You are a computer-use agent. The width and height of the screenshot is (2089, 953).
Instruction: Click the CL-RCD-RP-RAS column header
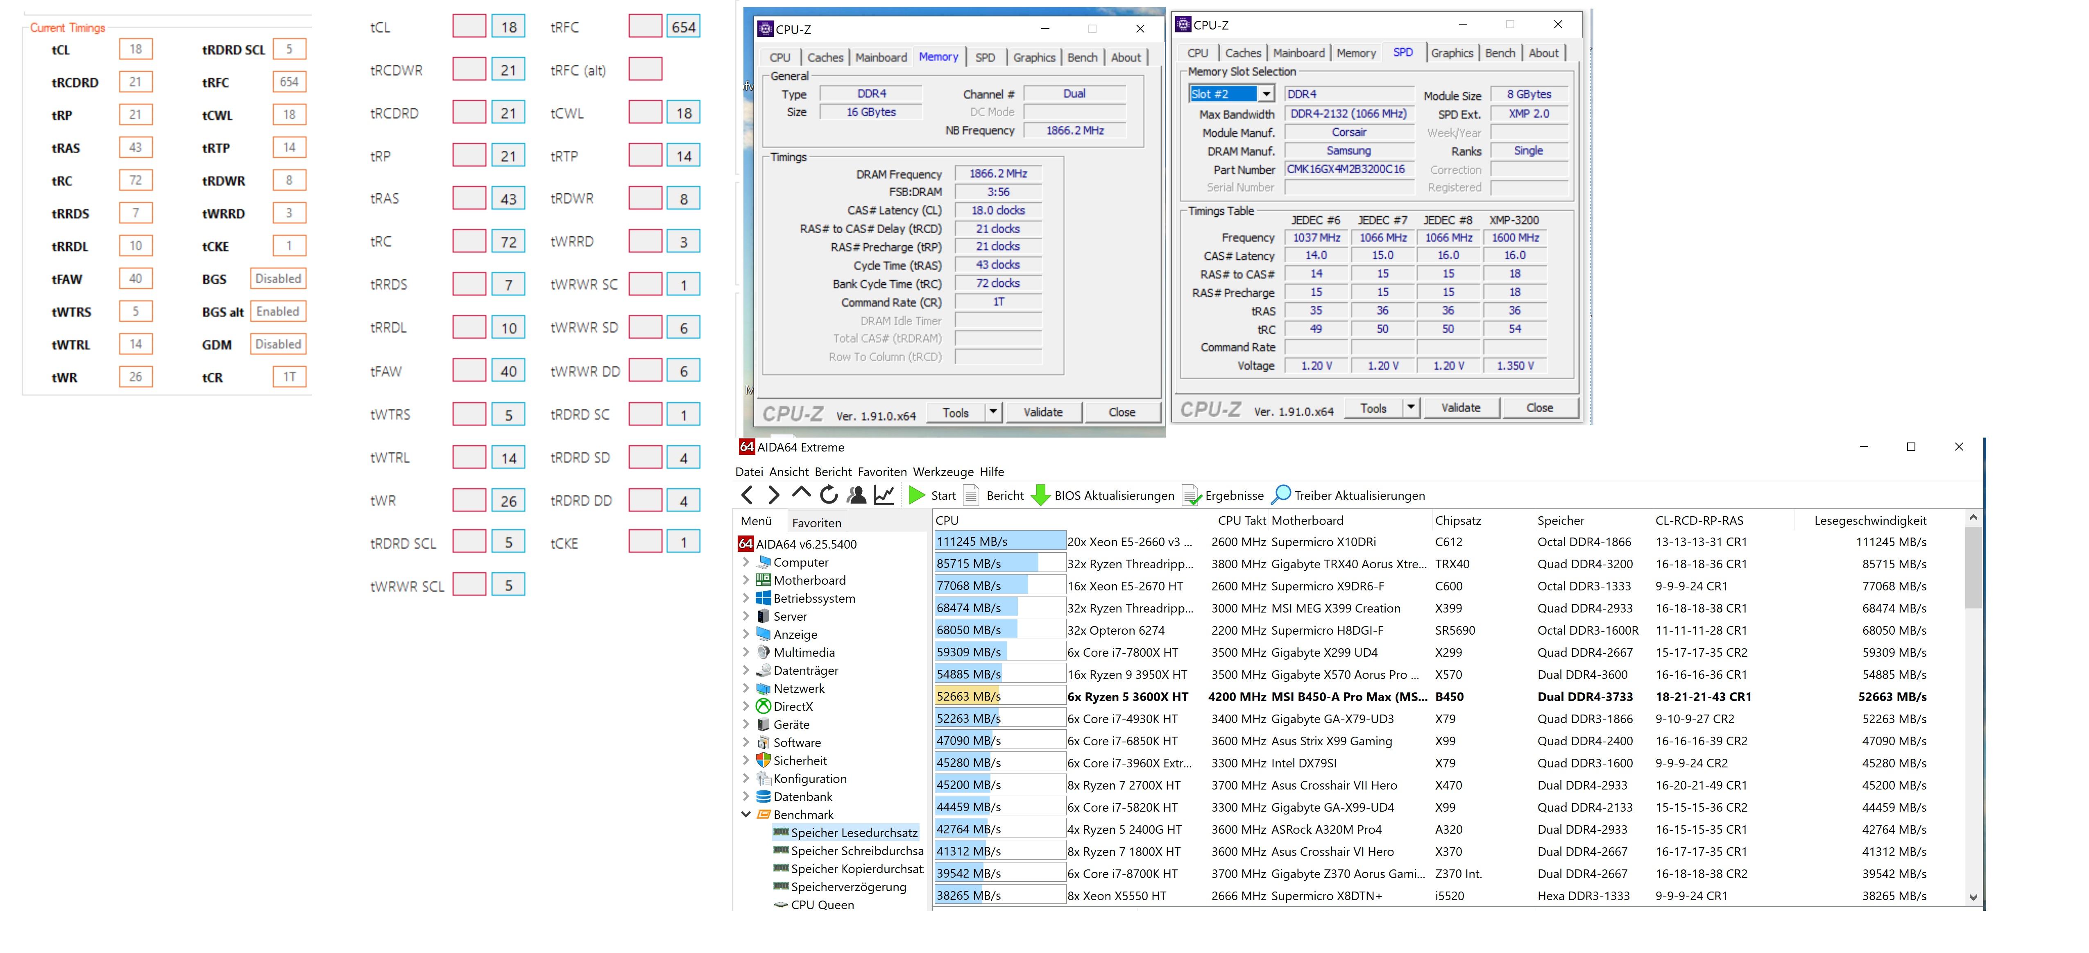[x=1699, y=521]
